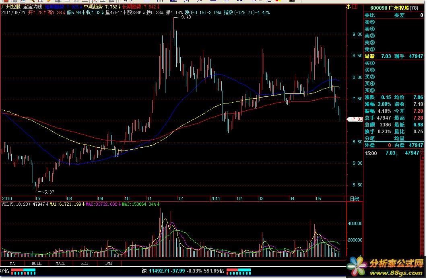
Task: Click the 卖① ask row
Action: pos(394,49)
